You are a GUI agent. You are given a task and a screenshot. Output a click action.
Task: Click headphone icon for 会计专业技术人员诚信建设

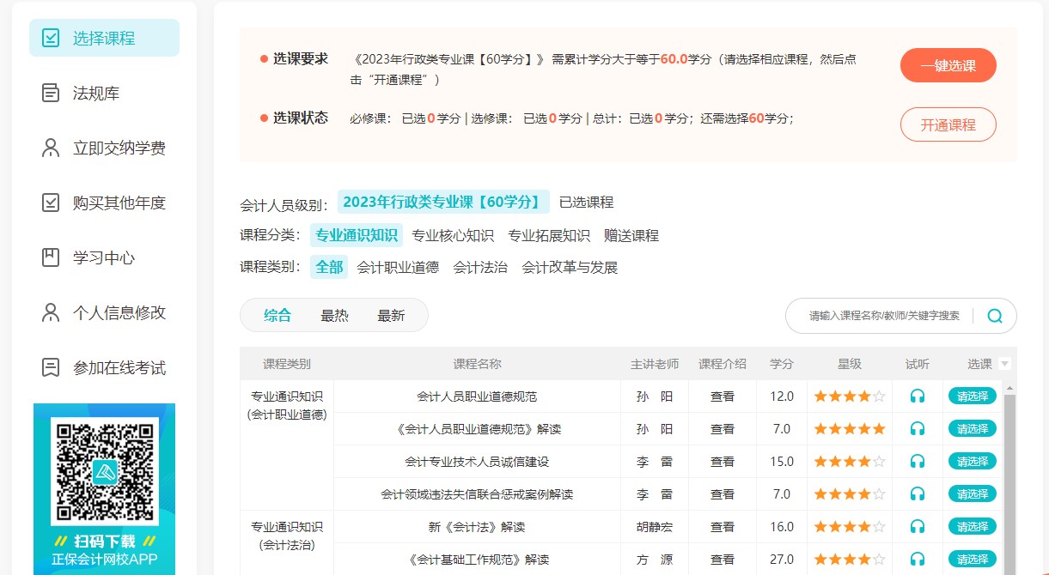point(918,462)
